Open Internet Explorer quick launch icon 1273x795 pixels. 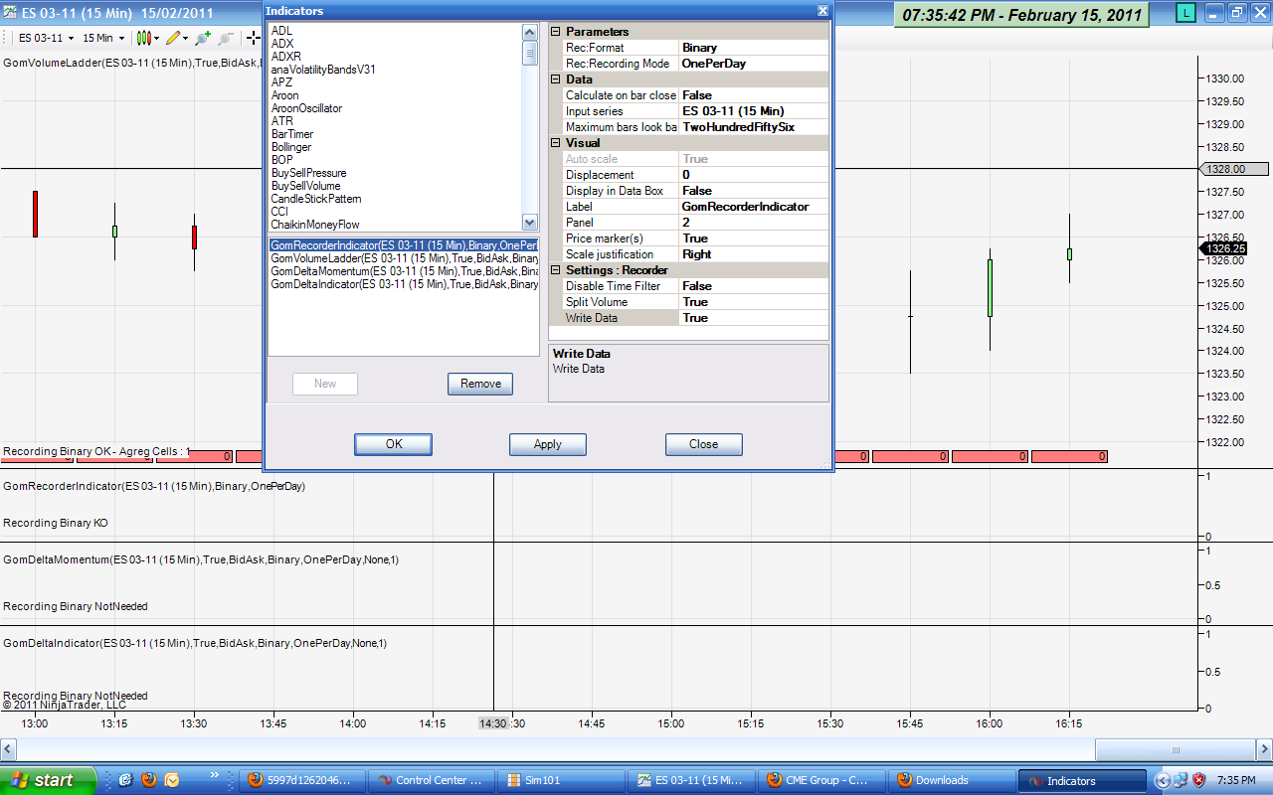[x=126, y=780]
